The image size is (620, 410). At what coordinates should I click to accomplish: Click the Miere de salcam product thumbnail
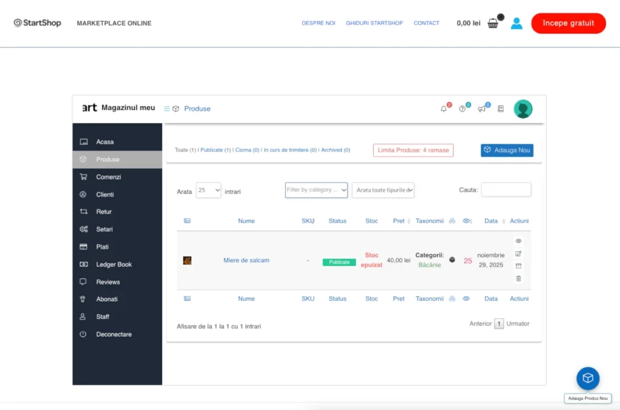click(187, 260)
